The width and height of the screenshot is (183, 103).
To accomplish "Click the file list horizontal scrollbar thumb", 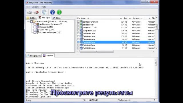I will click(x=97, y=51).
